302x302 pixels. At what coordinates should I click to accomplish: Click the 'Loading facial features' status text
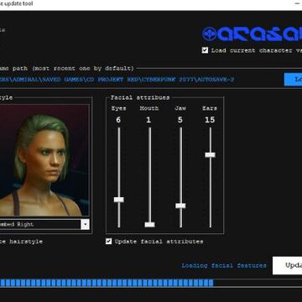(224, 265)
